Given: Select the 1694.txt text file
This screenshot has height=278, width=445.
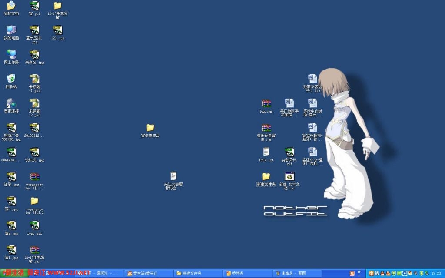Looking at the screenshot, I should pyautogui.click(x=266, y=155).
